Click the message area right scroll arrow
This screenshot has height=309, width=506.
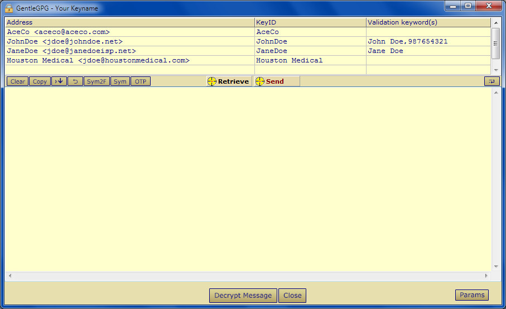click(x=486, y=276)
